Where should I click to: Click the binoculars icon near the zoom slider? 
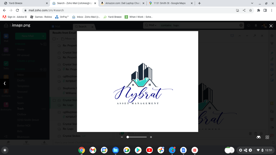(x=258, y=137)
